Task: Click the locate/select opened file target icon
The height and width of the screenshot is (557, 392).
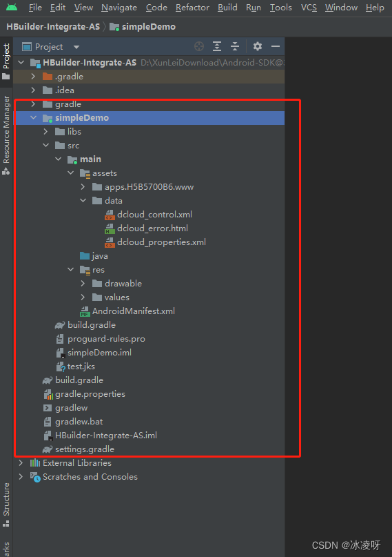Action: 199,46
